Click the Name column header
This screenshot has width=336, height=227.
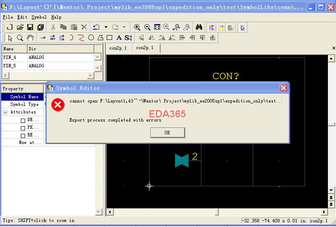click(x=14, y=49)
